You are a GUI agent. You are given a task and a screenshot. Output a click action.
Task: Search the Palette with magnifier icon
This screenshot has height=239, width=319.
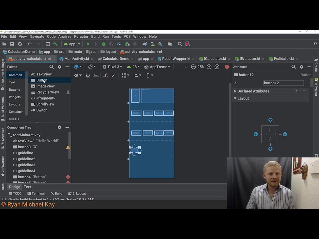pyautogui.click(x=51, y=67)
